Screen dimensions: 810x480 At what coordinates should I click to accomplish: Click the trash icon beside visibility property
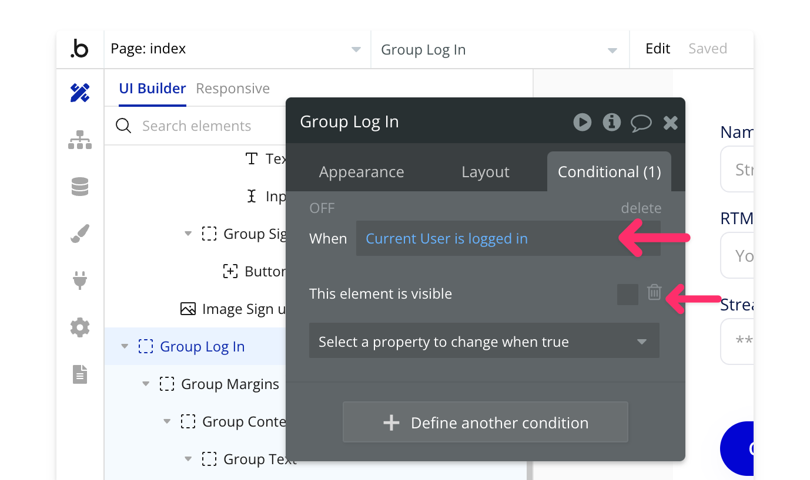point(654,292)
